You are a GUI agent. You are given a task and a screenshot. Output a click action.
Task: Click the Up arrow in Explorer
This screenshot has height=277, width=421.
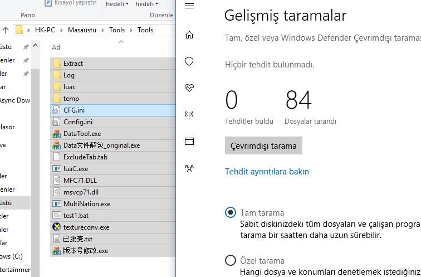(6, 30)
